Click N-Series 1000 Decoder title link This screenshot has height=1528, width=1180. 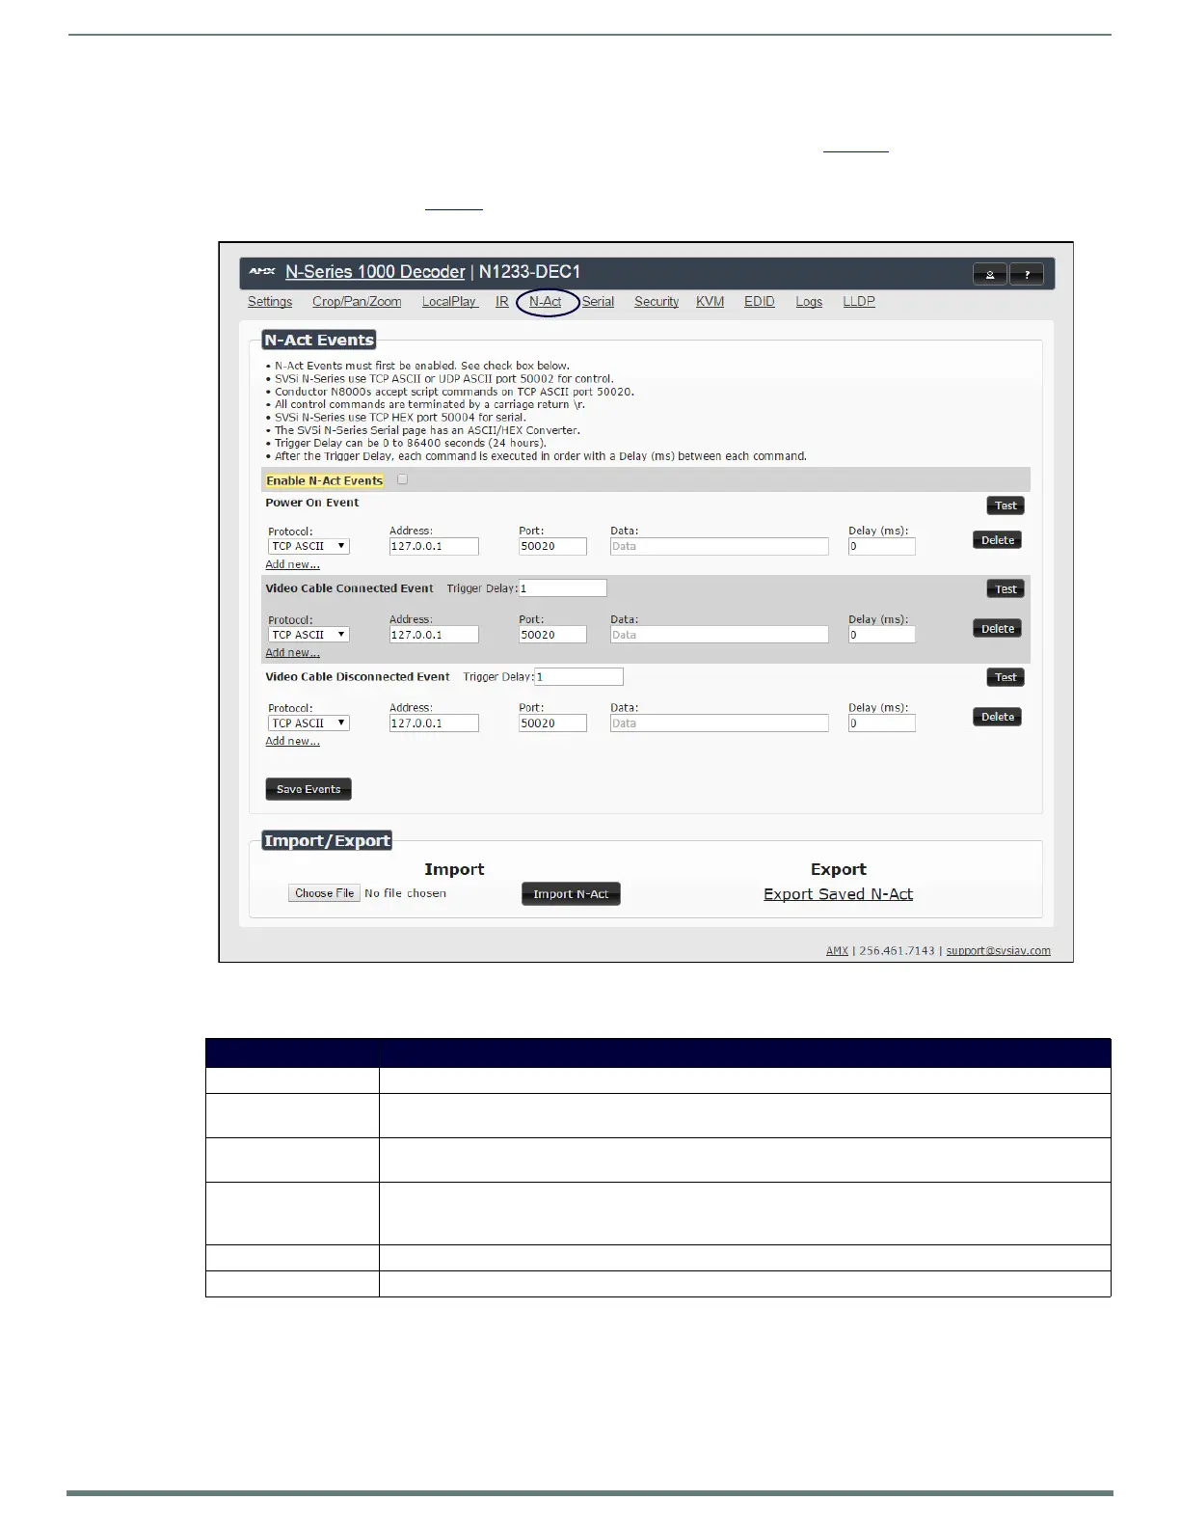click(x=375, y=272)
